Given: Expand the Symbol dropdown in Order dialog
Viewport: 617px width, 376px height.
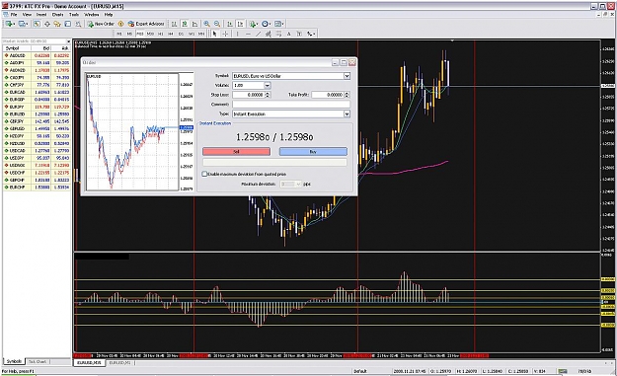Looking at the screenshot, I should (x=347, y=76).
